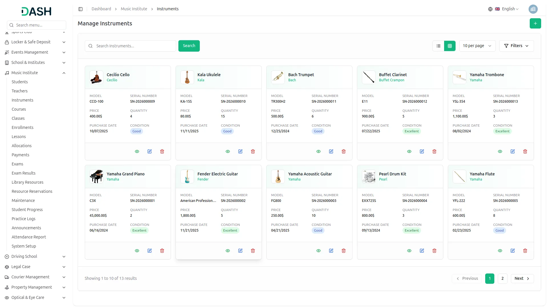
Task: Open the 10 per page dropdown
Action: pos(477,46)
